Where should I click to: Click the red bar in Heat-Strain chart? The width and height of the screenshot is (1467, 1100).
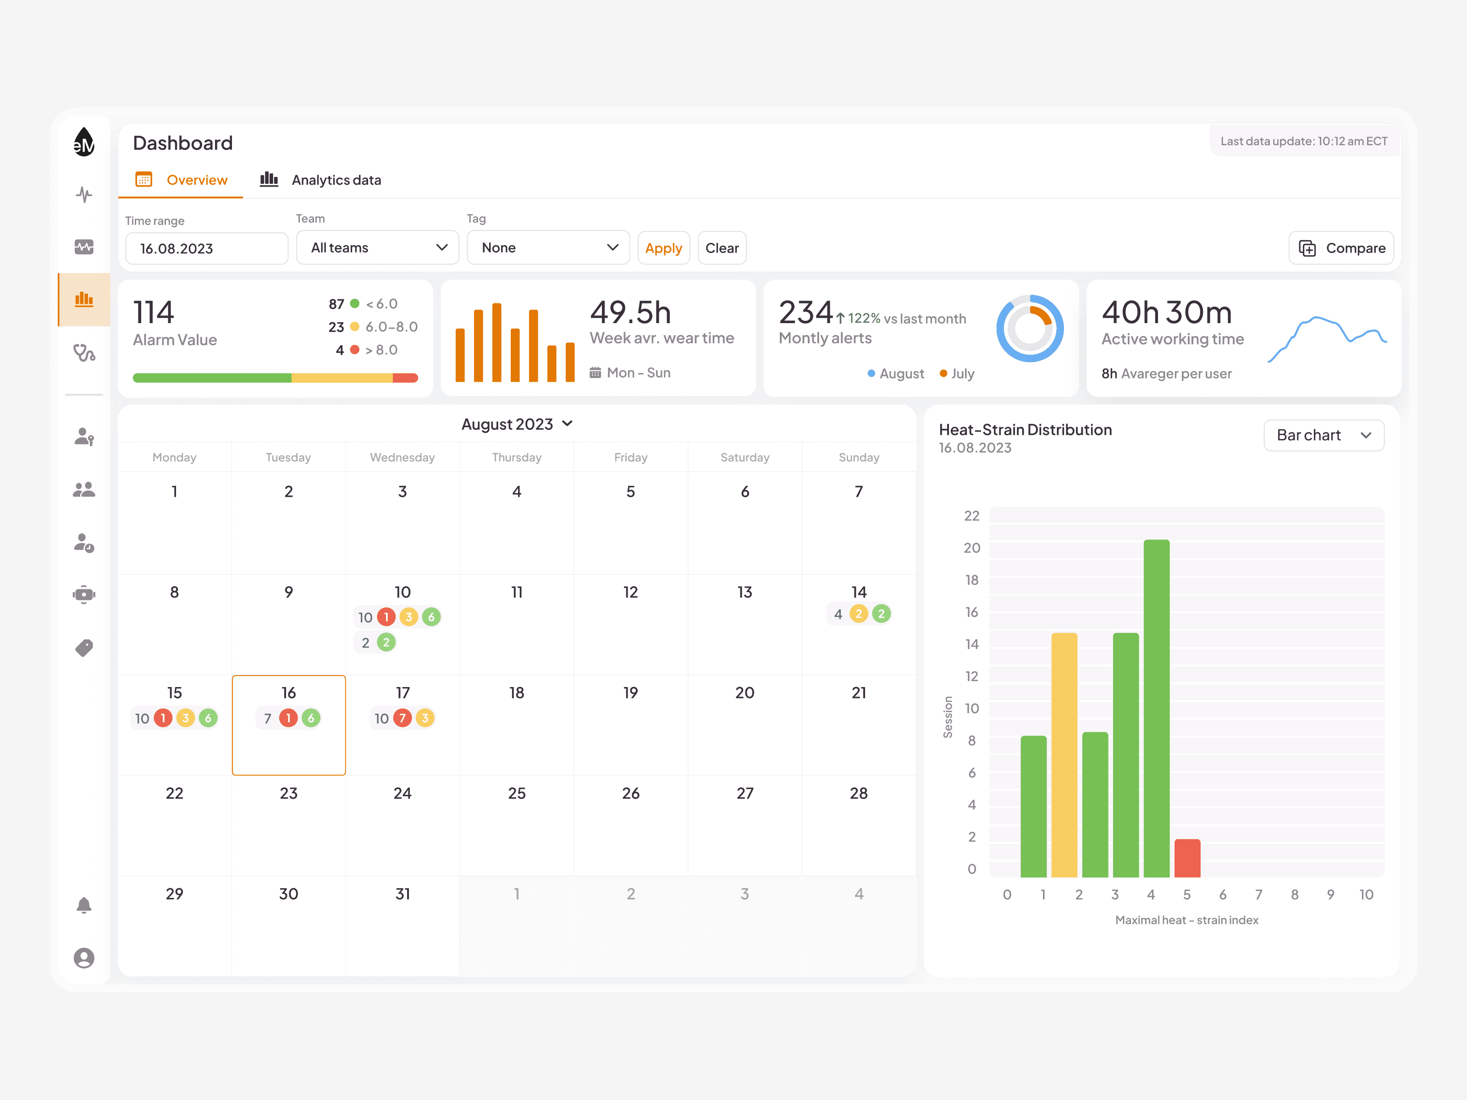1187,858
